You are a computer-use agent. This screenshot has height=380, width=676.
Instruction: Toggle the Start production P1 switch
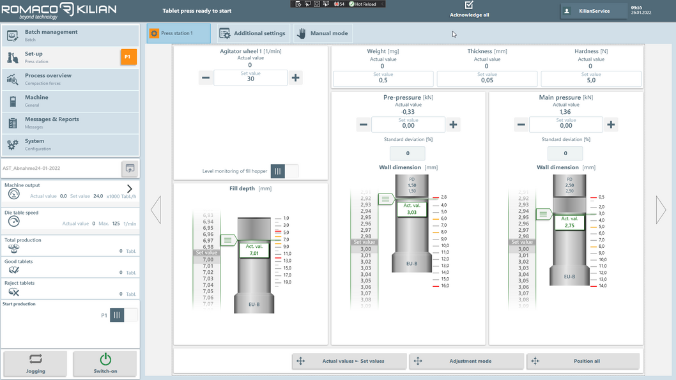[x=124, y=315]
